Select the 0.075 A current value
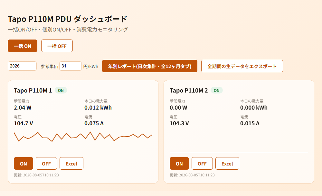 (94, 123)
